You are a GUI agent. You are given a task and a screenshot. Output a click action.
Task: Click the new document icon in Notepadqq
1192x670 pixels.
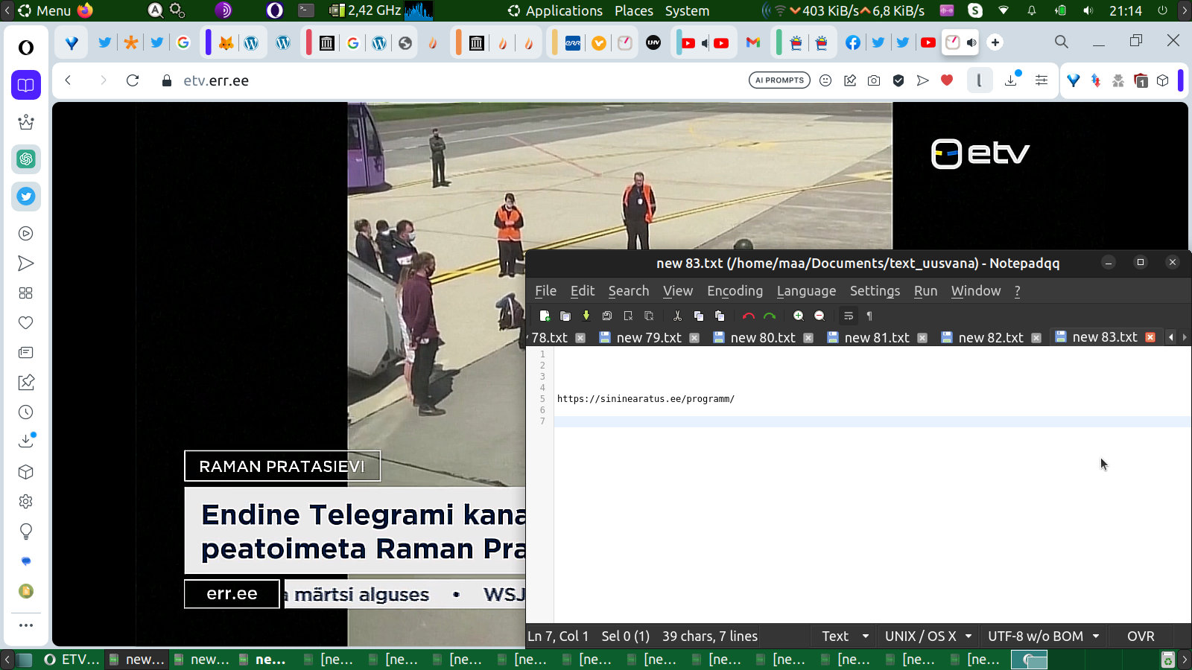545,316
